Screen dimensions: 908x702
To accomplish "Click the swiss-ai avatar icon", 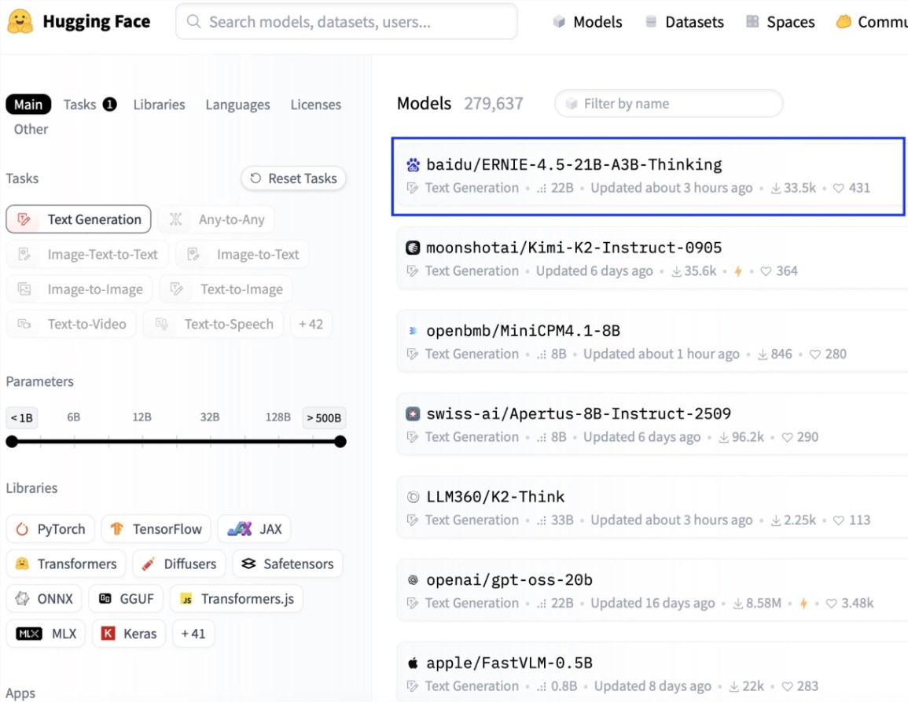I will 413,414.
